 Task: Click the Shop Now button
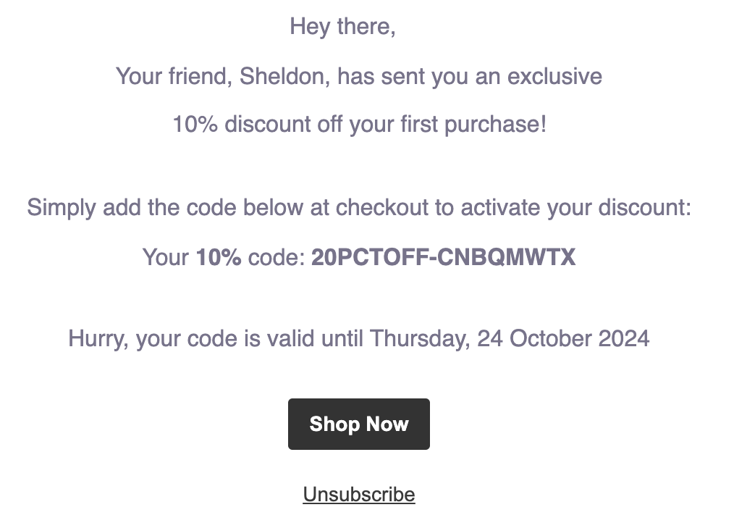(358, 424)
